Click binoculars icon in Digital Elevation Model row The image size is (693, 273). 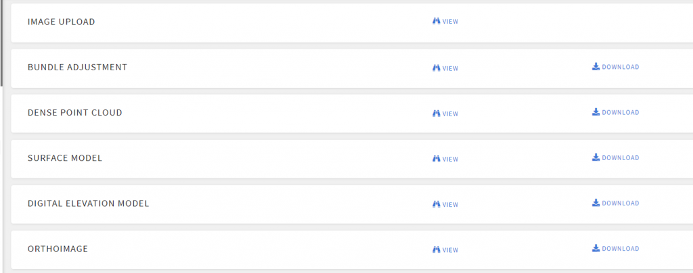click(x=437, y=204)
